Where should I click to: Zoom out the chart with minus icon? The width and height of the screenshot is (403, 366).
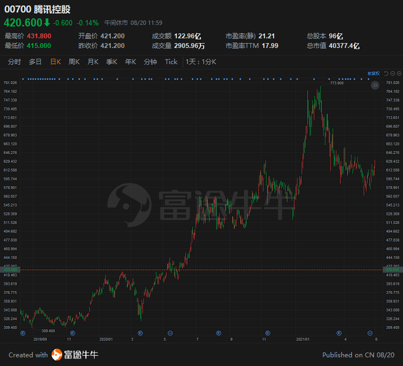coord(393,74)
